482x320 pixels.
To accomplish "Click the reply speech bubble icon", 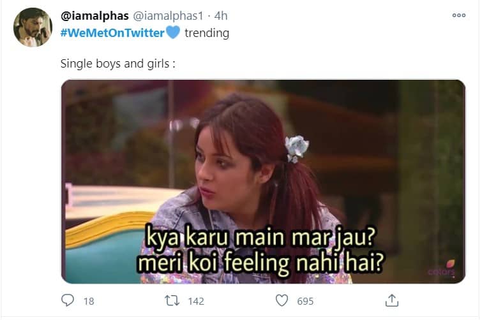I will coord(68,300).
